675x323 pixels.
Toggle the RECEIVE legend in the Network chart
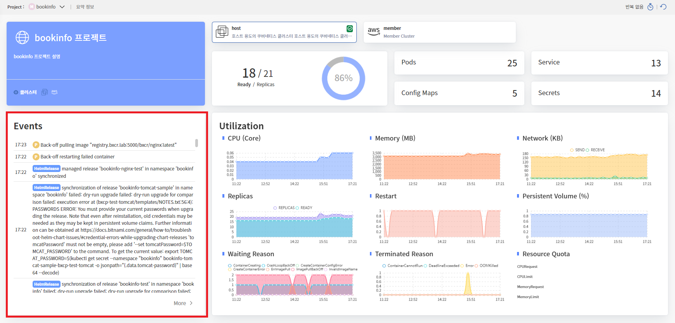pyautogui.click(x=595, y=150)
